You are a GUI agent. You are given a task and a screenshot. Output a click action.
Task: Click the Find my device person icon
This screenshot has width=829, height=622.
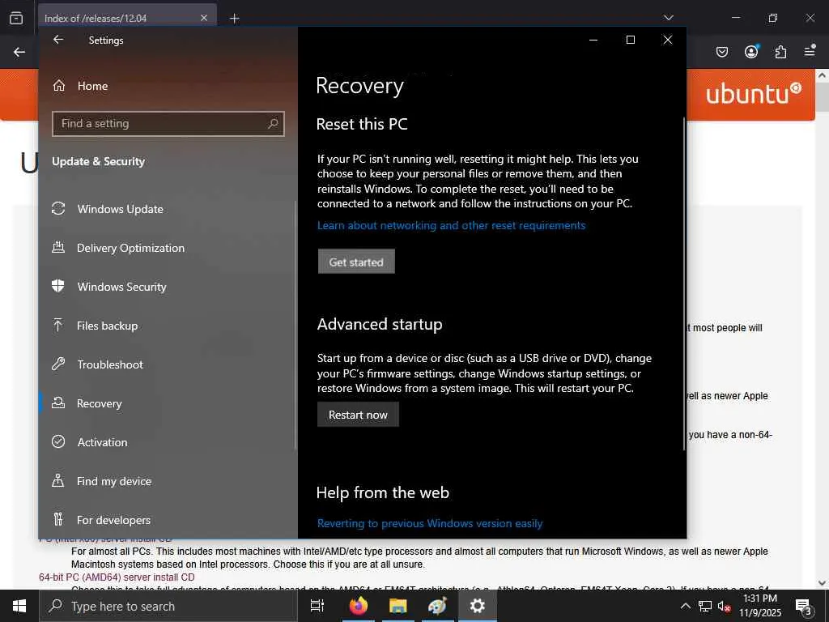(58, 480)
